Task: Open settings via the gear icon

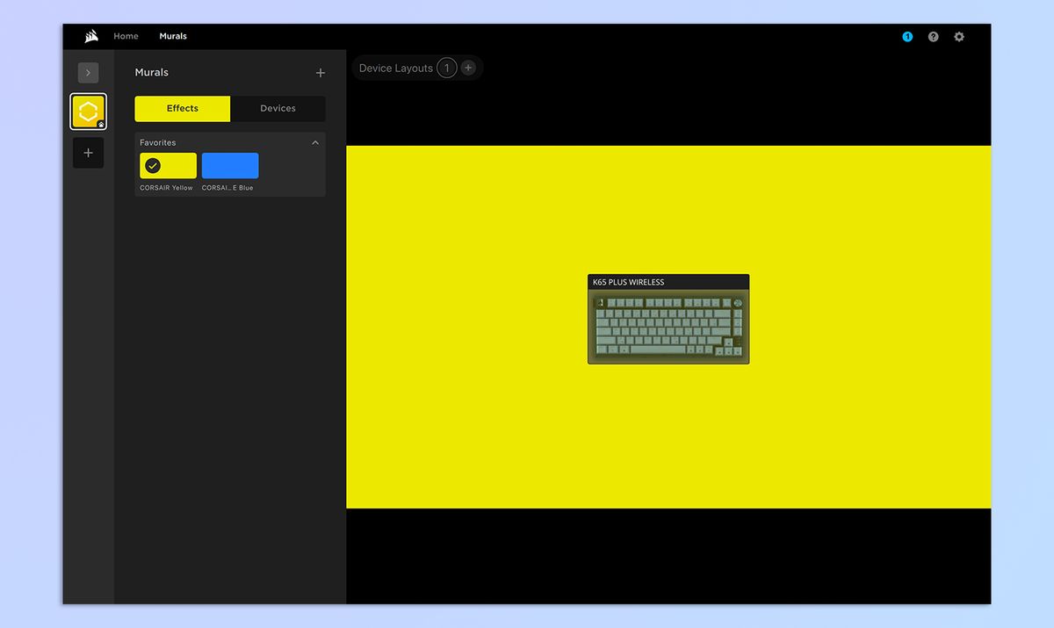Action: (959, 37)
